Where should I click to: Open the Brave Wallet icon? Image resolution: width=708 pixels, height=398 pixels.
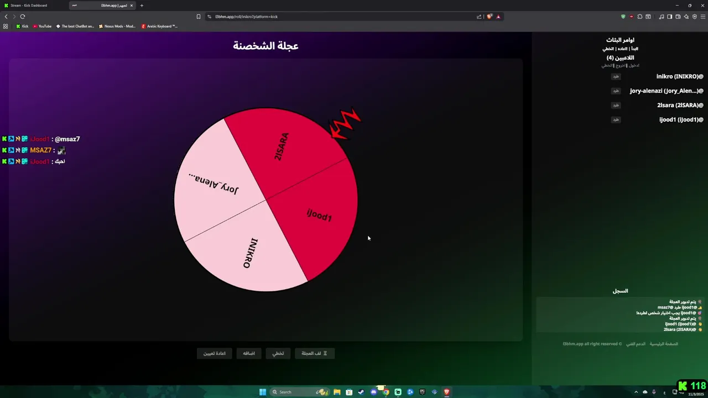(x=678, y=17)
